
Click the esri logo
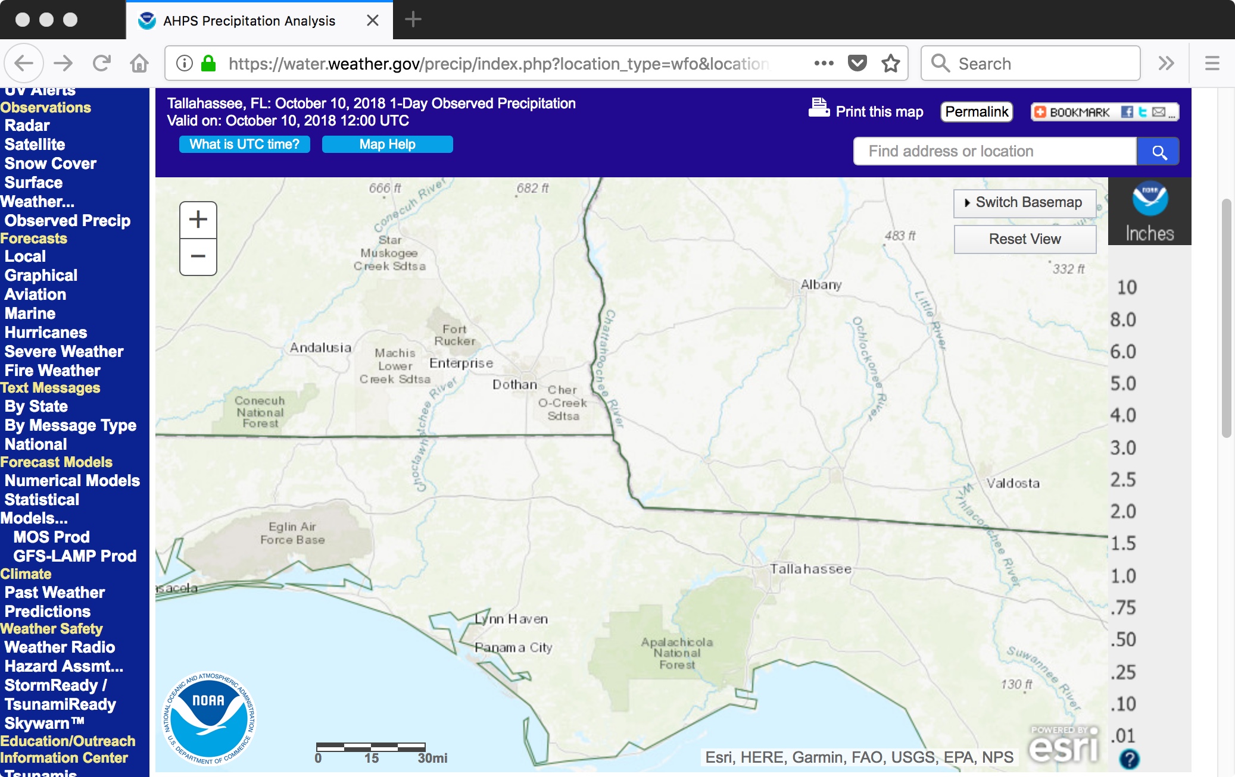pos(1064,744)
